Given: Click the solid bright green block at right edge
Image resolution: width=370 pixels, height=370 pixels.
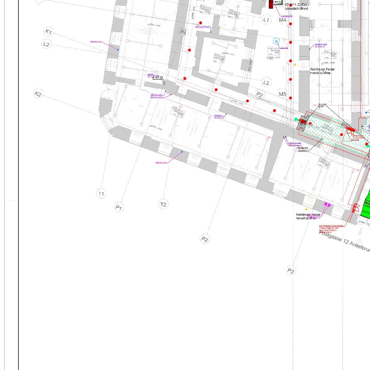Looking at the screenshot, I should tap(365, 207).
